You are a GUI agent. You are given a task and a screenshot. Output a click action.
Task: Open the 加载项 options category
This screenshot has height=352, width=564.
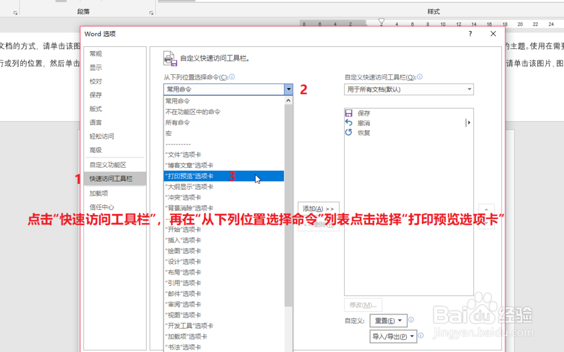click(x=114, y=193)
